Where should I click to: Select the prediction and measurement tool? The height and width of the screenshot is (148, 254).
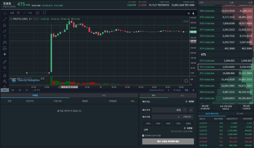[5, 48]
